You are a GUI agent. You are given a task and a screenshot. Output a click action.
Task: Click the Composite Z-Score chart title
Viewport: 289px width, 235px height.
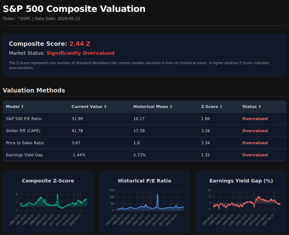coord(48,181)
